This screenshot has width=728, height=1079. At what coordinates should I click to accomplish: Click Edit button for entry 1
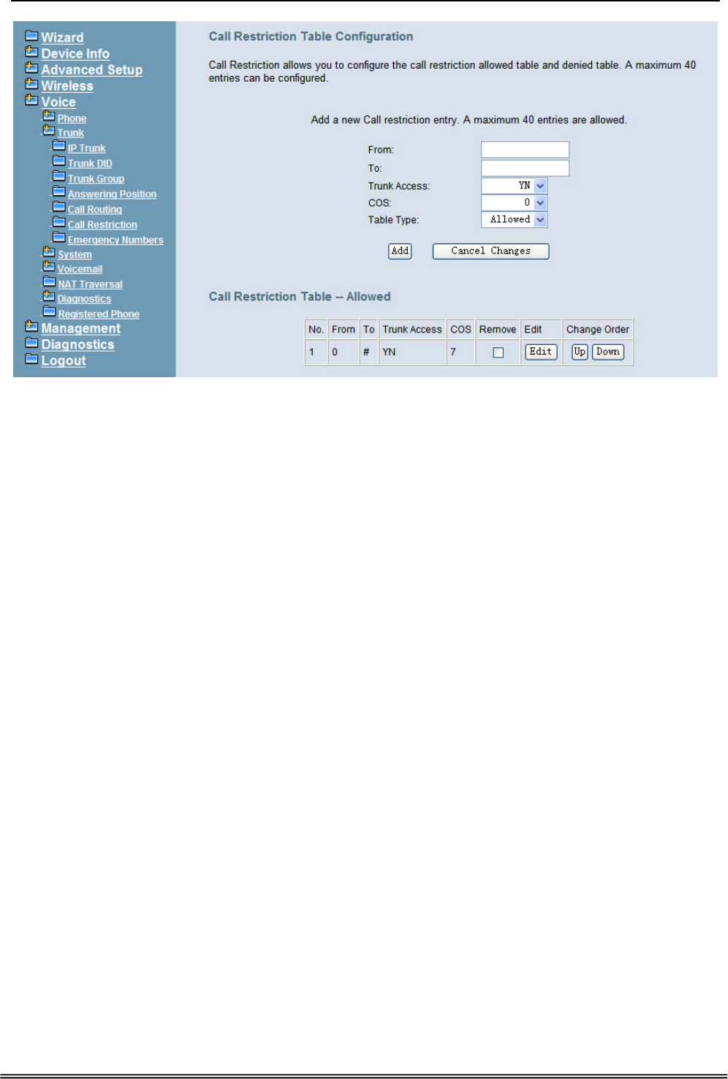click(541, 352)
